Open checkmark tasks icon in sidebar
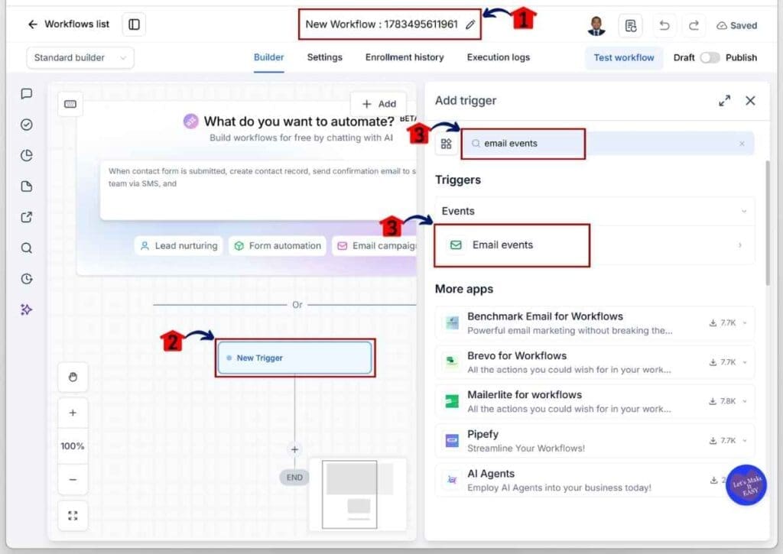Image resolution: width=783 pixels, height=554 pixels. click(27, 125)
